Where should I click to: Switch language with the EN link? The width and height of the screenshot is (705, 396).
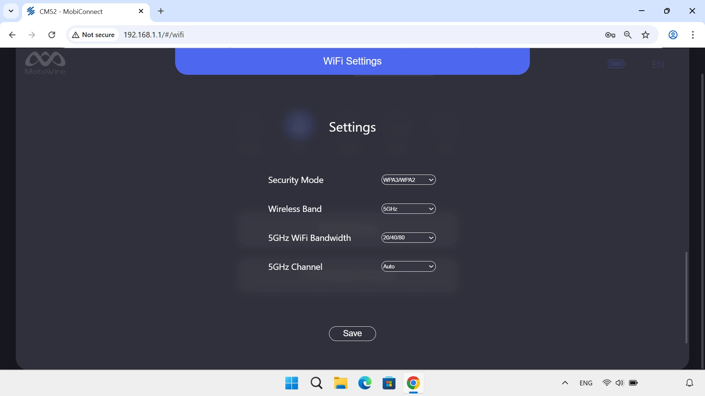click(x=658, y=65)
